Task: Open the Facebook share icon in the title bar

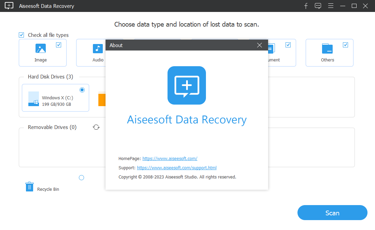Action: [x=306, y=6]
